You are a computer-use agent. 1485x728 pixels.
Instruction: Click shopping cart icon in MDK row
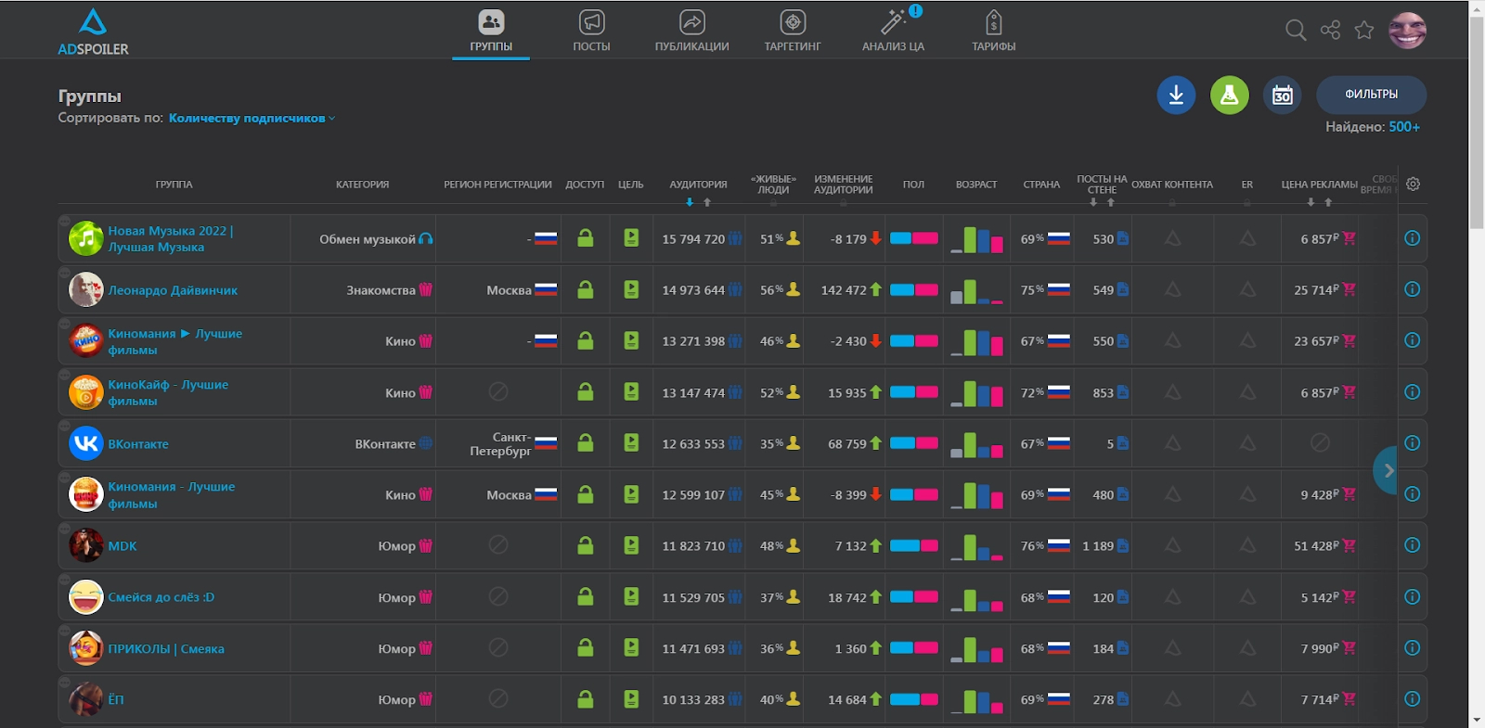coord(1349,545)
